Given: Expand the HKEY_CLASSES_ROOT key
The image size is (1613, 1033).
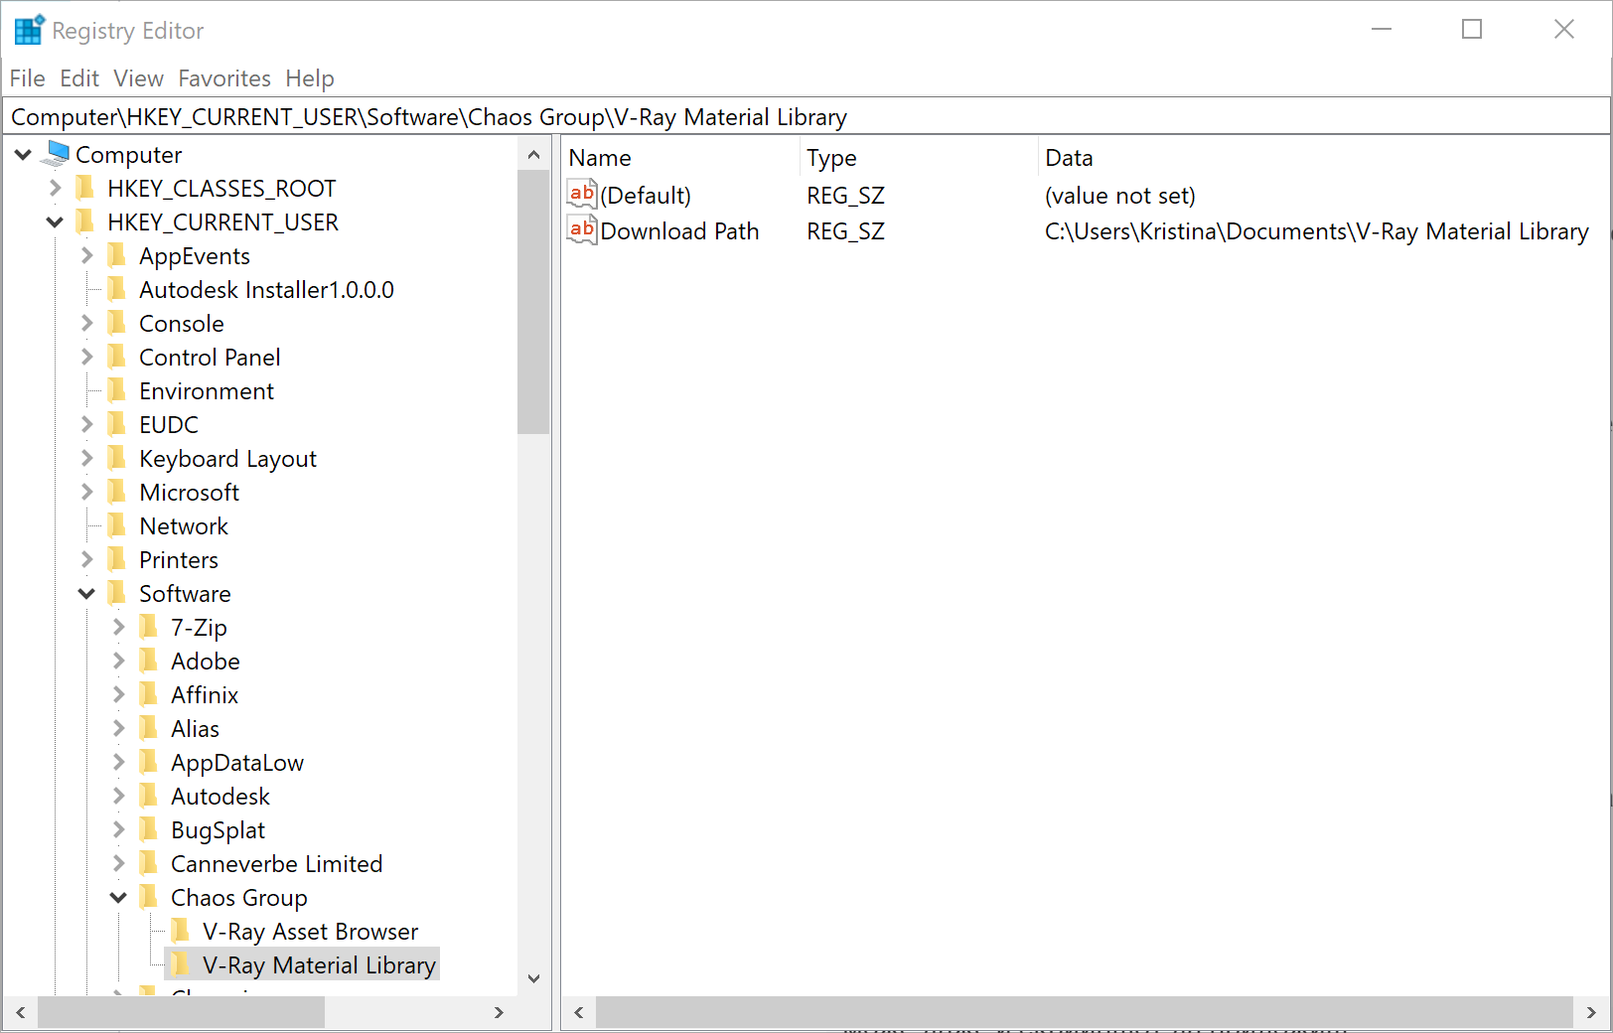Looking at the screenshot, I should tap(56, 188).
